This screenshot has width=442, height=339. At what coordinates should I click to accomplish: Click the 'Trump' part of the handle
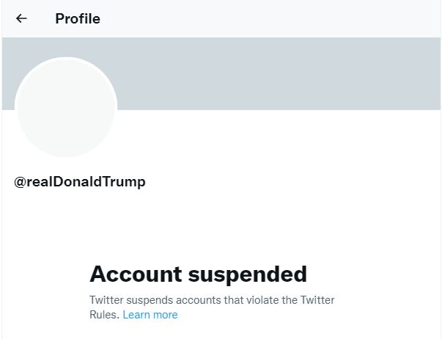[x=126, y=182]
